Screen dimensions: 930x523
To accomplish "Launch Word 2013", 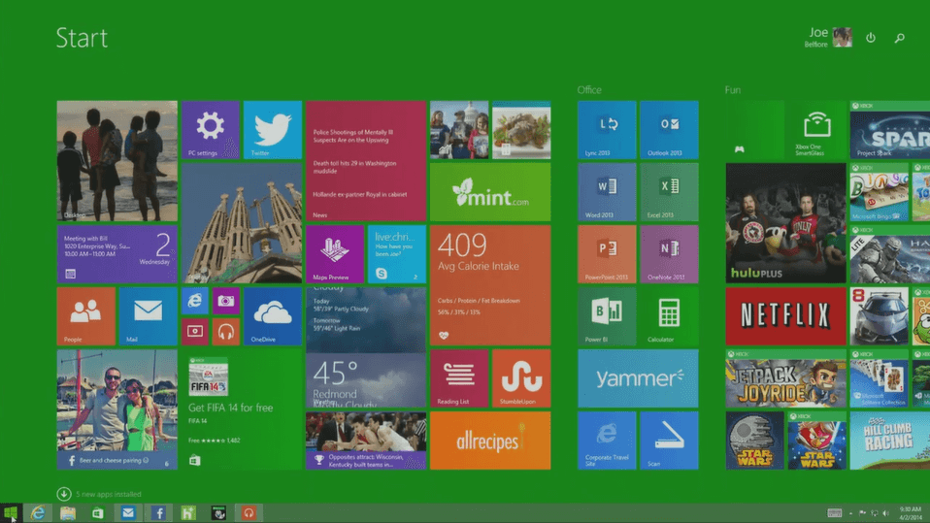I will pos(607,192).
